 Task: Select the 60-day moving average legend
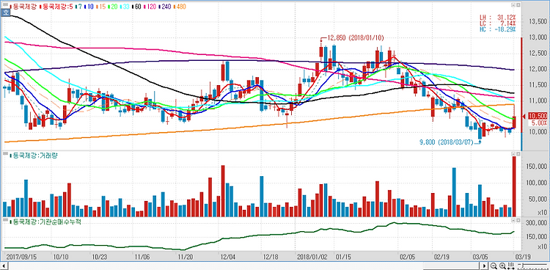(137, 7)
